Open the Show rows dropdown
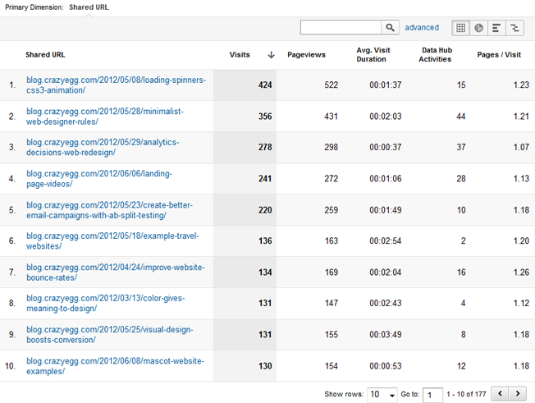 tap(382, 395)
